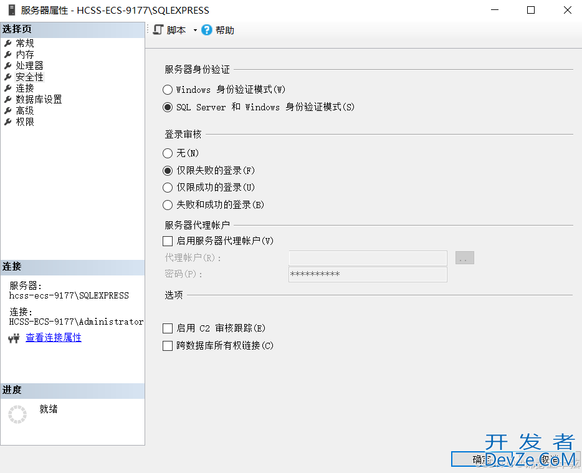Select 仅限成功的登录 radio button

click(x=168, y=188)
